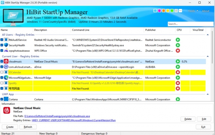Enable the IDCalendar startup checkbox
Screen dimensions: 215x135
2,72
